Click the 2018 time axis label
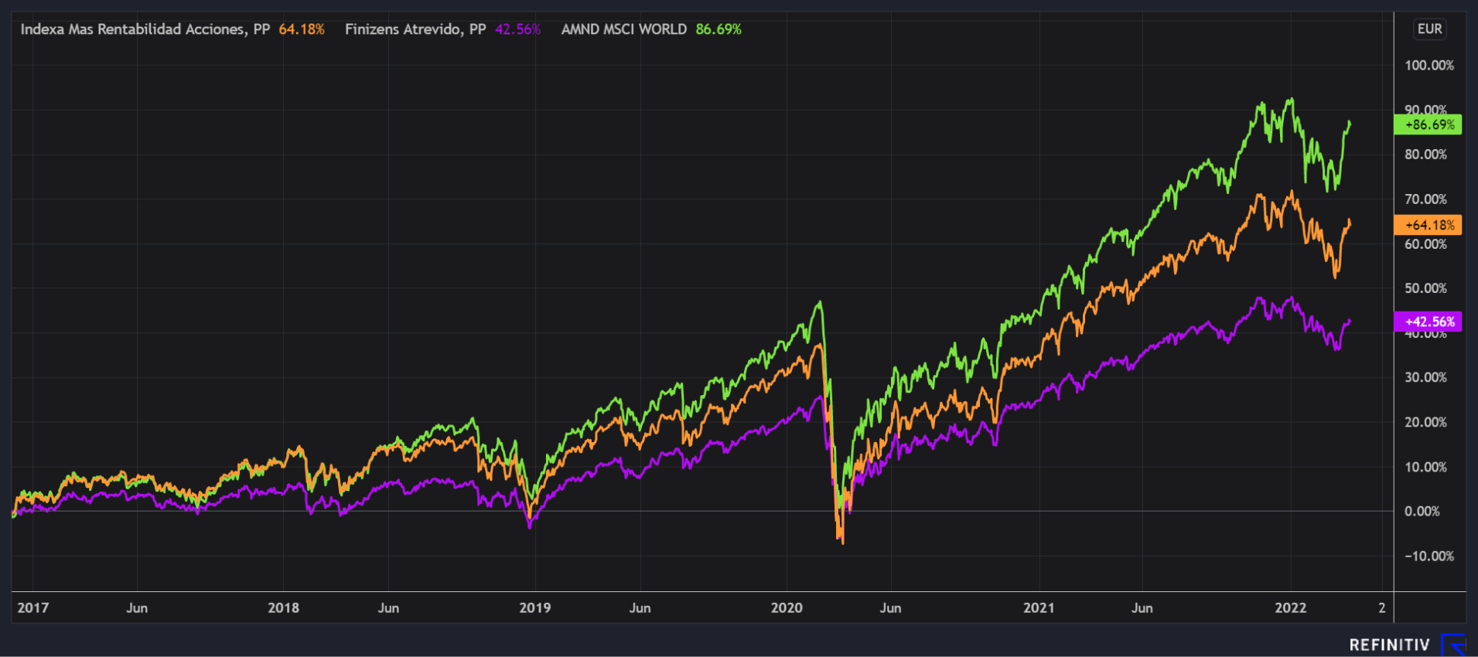 [x=283, y=608]
